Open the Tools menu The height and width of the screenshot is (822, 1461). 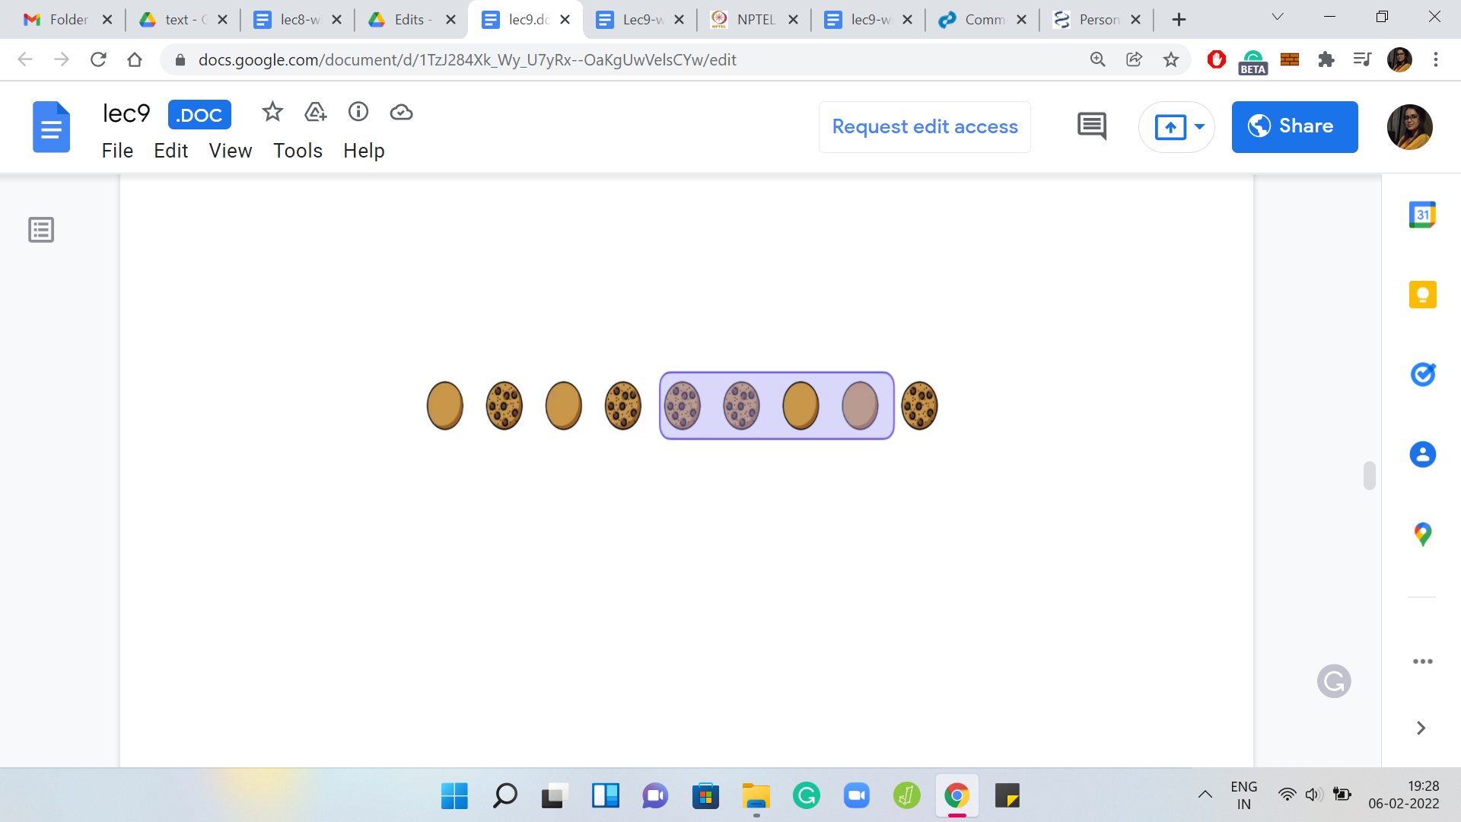click(298, 151)
